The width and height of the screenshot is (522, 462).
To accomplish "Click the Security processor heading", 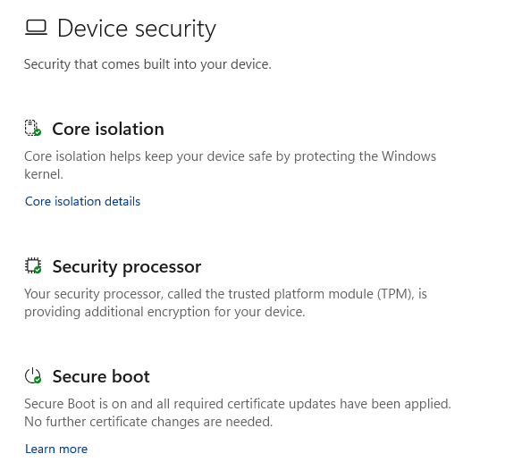I will [x=127, y=266].
